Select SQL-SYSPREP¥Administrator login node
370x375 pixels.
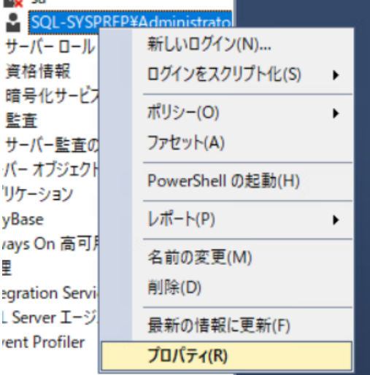click(x=130, y=23)
